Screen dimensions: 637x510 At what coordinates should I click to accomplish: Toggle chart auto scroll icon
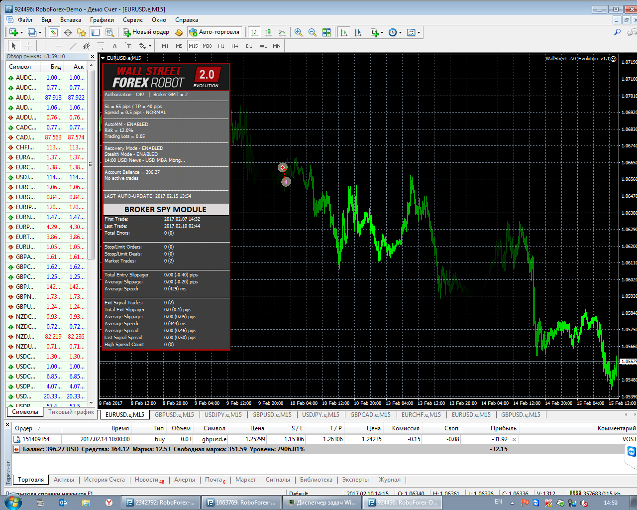pyautogui.click(x=343, y=32)
